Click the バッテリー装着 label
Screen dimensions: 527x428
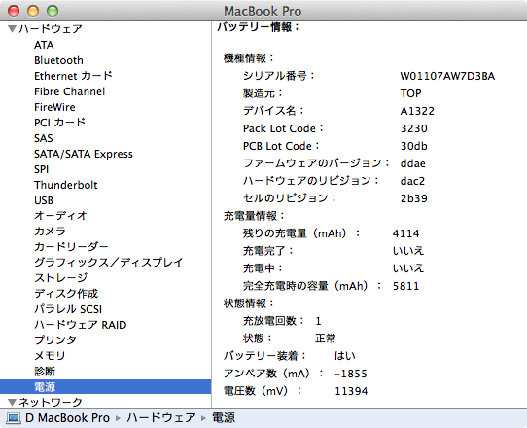(x=264, y=356)
